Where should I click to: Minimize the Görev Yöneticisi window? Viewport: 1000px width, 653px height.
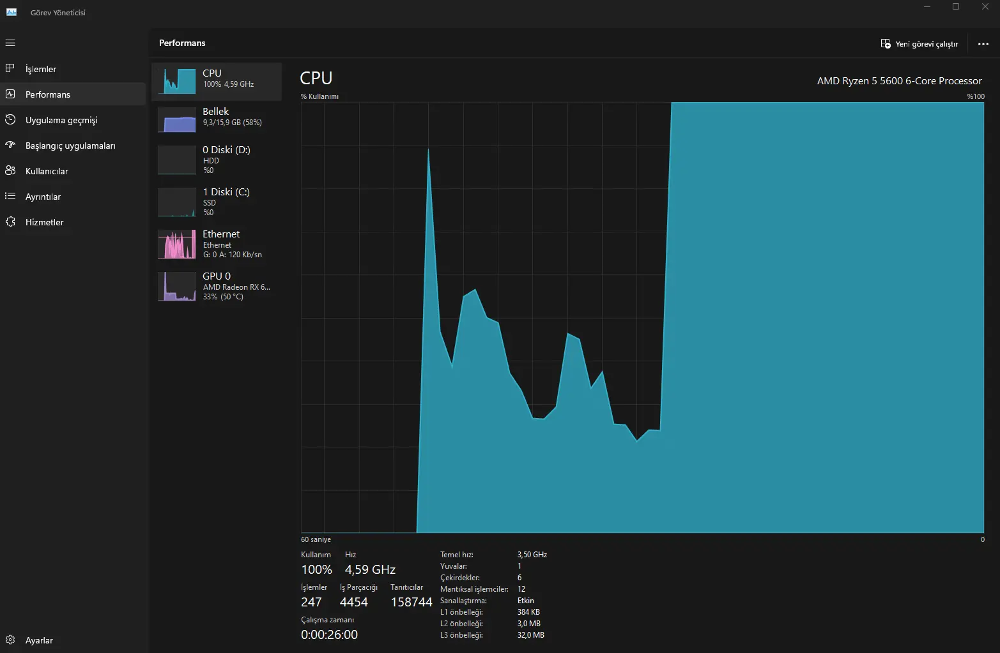click(927, 6)
